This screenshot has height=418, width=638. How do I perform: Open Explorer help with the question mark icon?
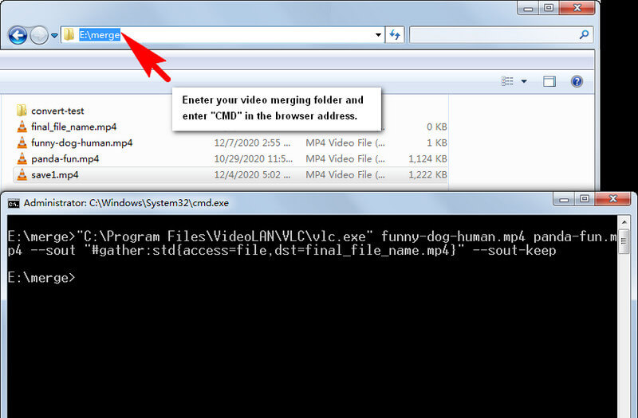577,81
